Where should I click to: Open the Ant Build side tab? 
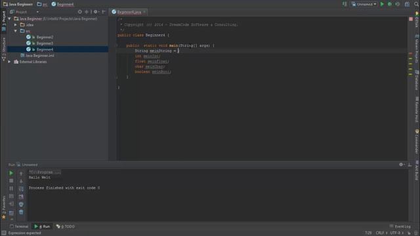(x=417, y=170)
